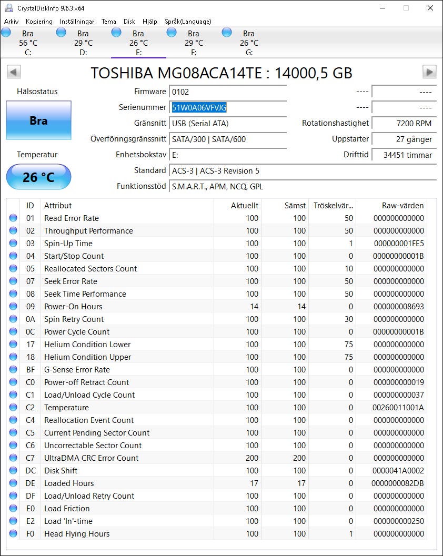Click the Bra health status button
443x556 pixels.
tap(38, 120)
